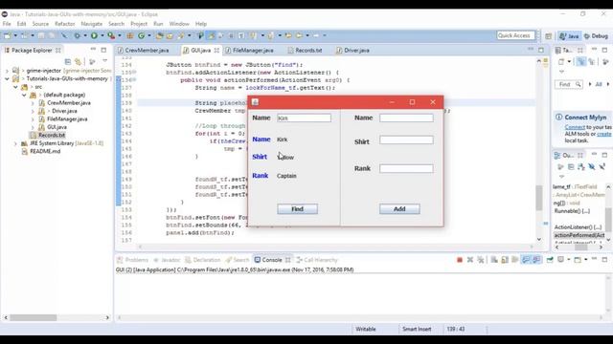
Task: Toggle Show Console on Standard Out
Action: (526, 260)
